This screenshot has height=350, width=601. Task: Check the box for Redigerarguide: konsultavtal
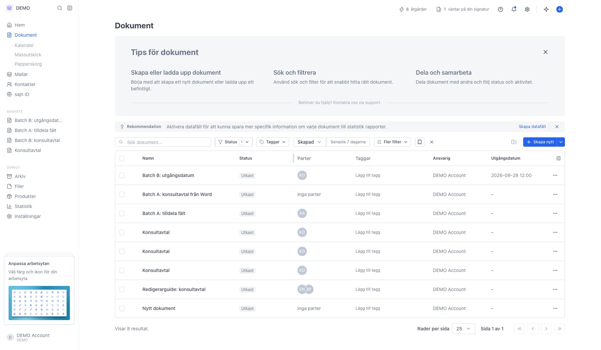(122, 289)
